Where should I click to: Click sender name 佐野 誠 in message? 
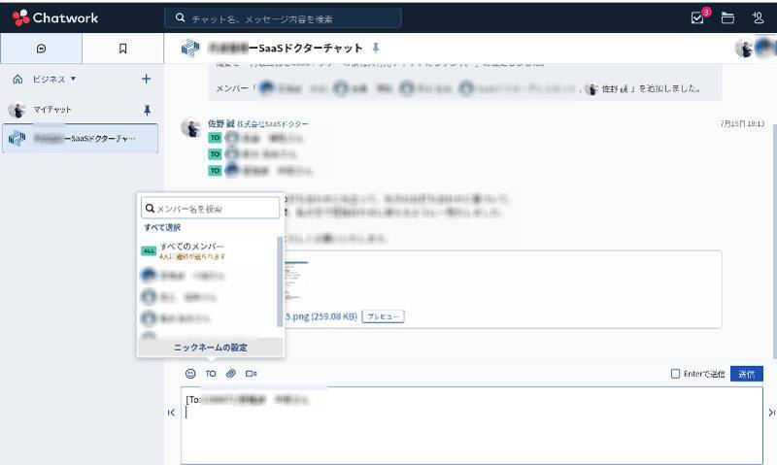(220, 123)
